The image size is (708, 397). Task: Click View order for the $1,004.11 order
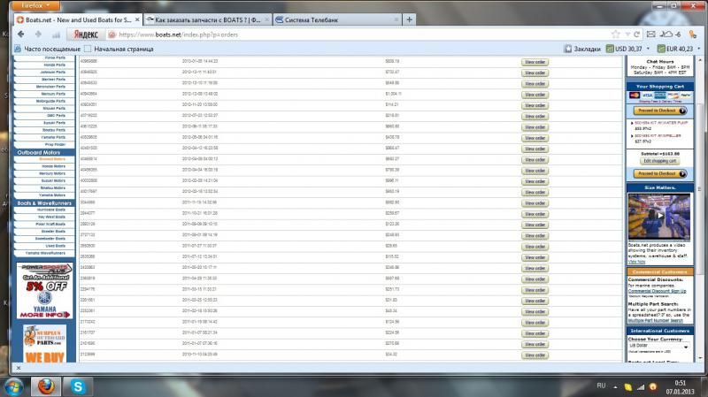(535, 93)
